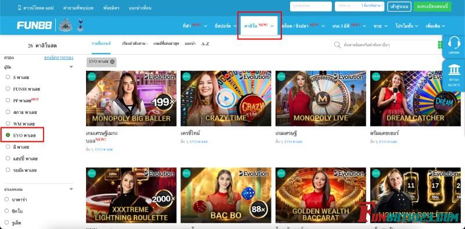Choose the baccarat game type radio
This screenshot has height=229, width=465.
tap(7, 199)
